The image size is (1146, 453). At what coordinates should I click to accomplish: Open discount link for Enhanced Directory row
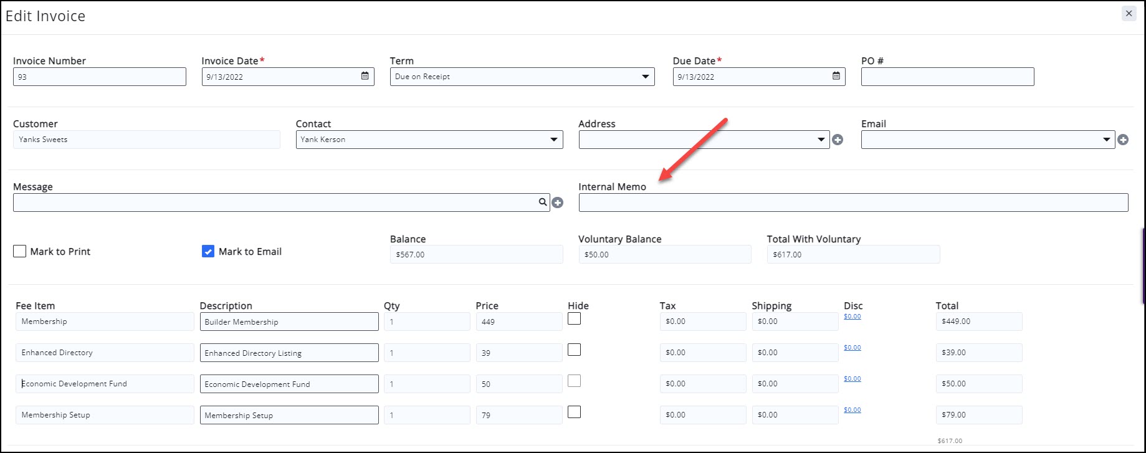click(x=852, y=348)
